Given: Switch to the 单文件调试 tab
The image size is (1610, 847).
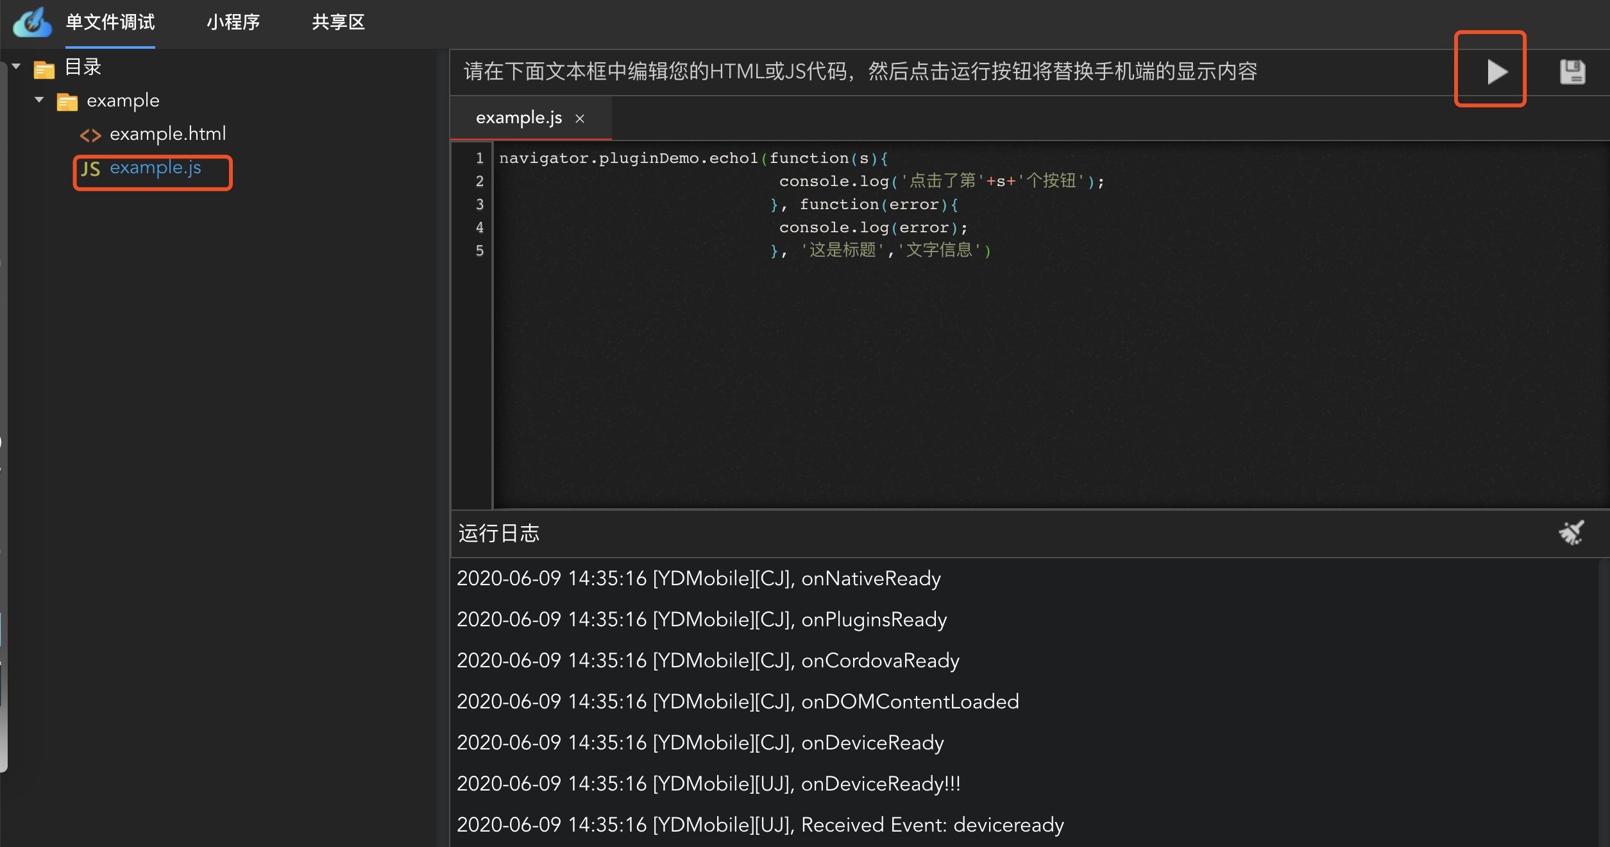Looking at the screenshot, I should pos(110,22).
